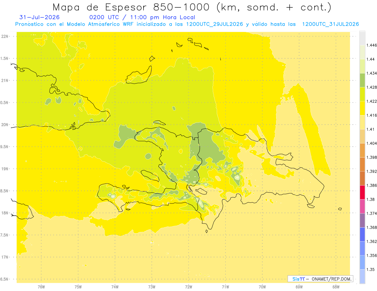Select the light blue 1.356–1.362 colorbar swatch
Screen dimensions: 377x291
(x=363, y=248)
